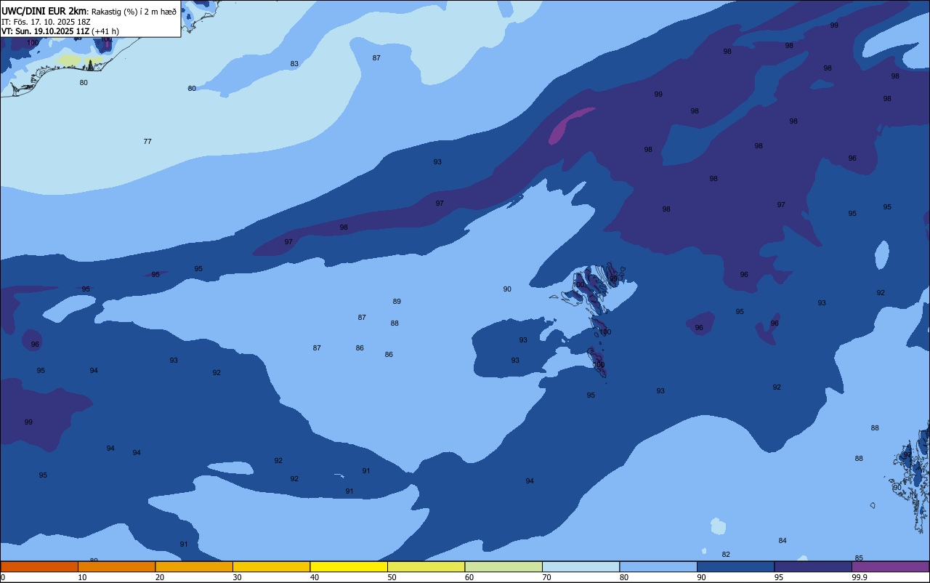Select the map value 84

[x=783, y=540]
